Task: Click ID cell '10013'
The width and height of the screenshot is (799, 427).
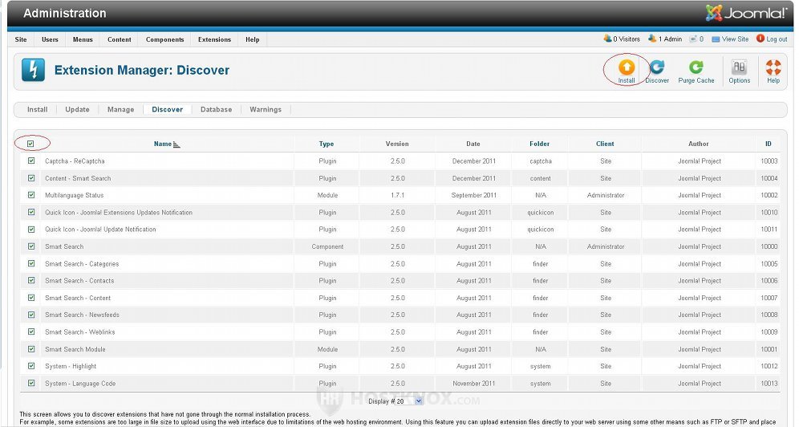Action: 769,383
